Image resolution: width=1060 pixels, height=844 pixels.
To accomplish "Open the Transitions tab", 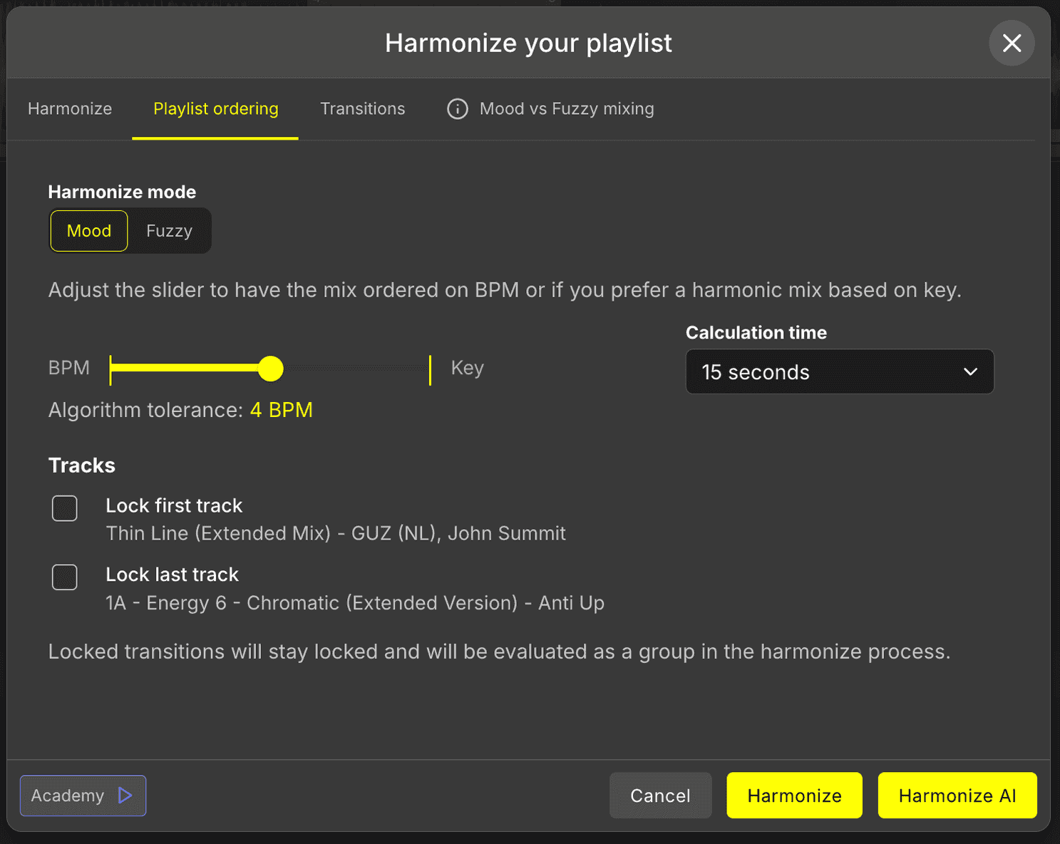I will point(362,108).
